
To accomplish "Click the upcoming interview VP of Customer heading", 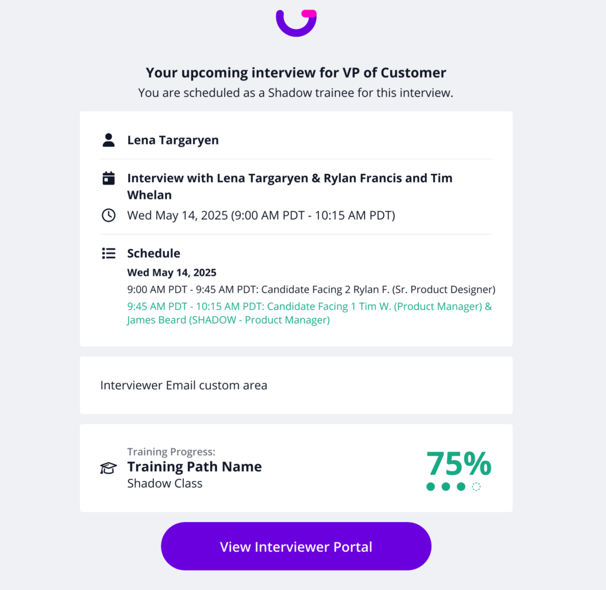I will point(296,73).
